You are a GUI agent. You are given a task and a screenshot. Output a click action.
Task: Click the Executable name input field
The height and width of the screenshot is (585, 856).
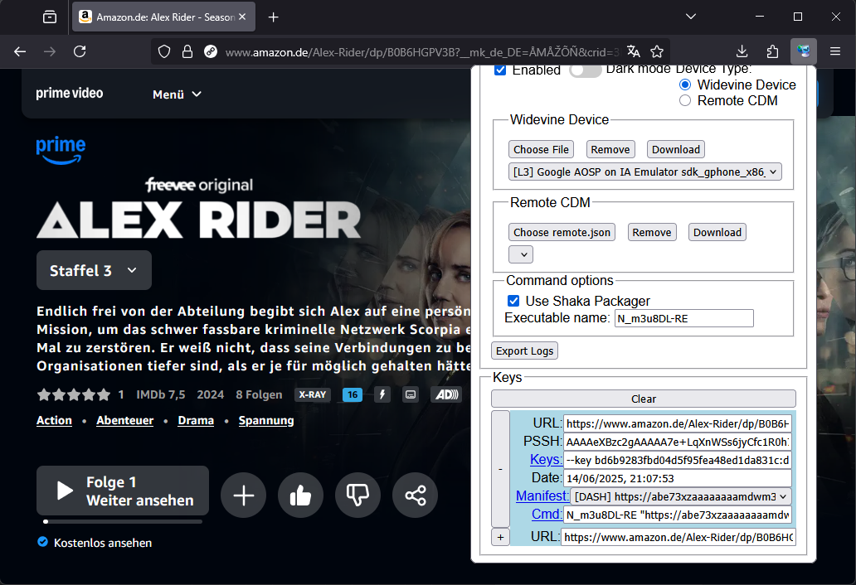click(684, 318)
